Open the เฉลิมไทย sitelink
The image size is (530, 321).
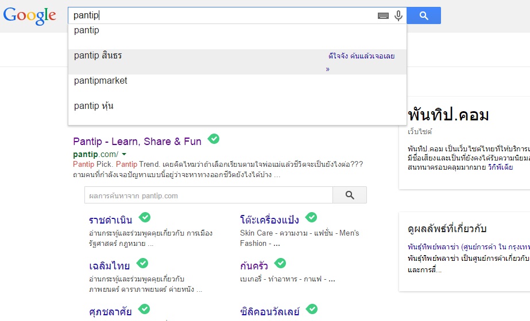click(x=109, y=266)
